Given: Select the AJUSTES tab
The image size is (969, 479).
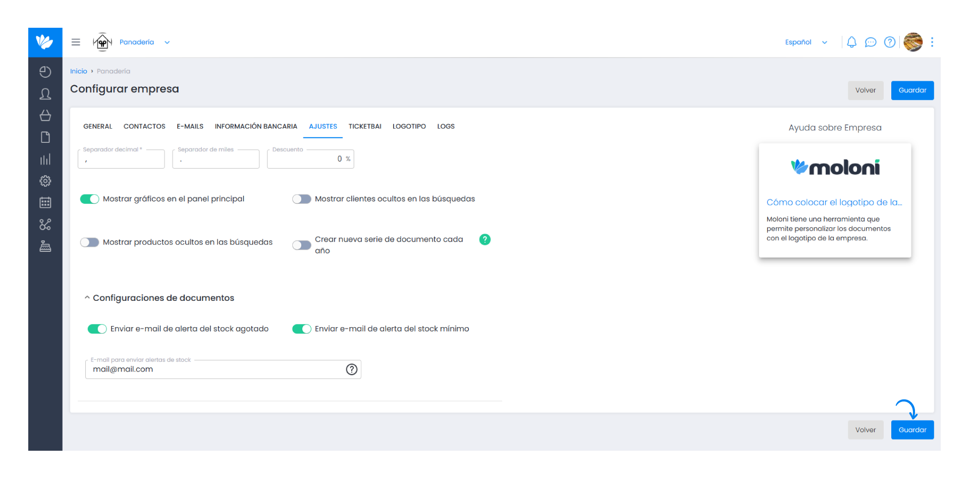Looking at the screenshot, I should 323,126.
